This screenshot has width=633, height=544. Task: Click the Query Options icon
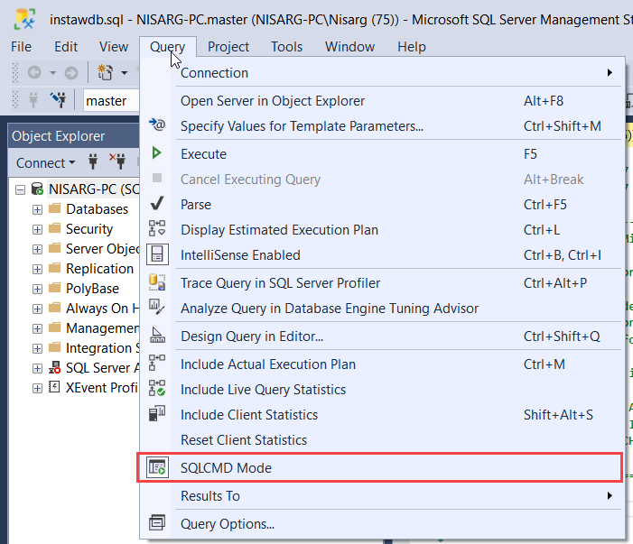157,524
